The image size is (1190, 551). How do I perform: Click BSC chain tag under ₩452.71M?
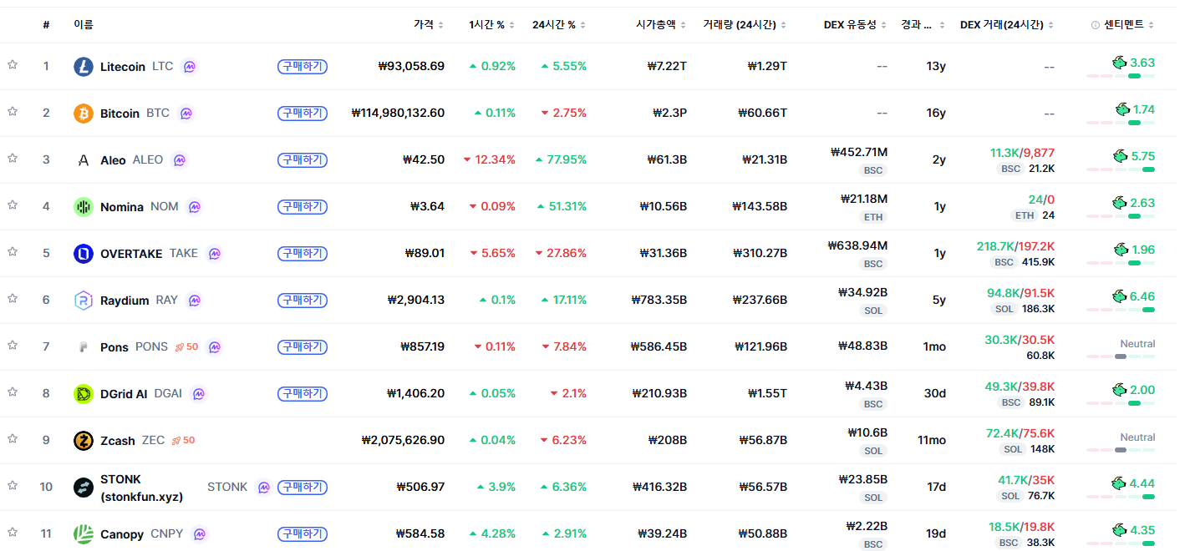(x=873, y=170)
